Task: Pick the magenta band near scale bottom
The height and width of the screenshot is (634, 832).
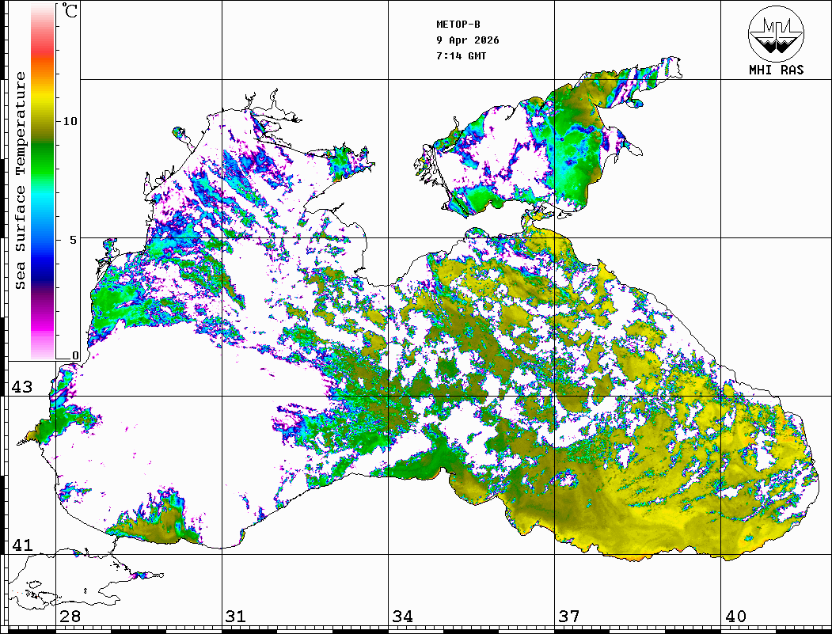Action: (43, 325)
